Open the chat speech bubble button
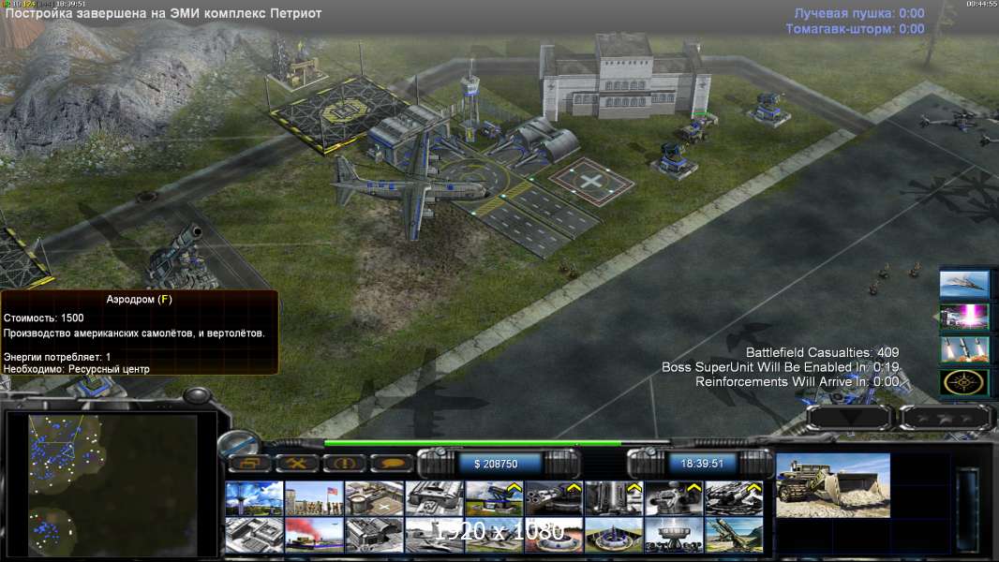The width and height of the screenshot is (999, 562). 391,464
